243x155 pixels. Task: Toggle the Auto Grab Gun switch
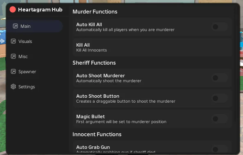(220, 149)
